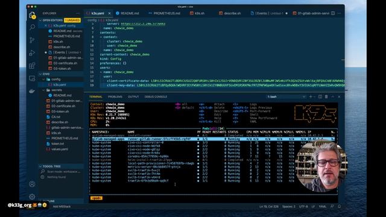Open values.yaml in the file tree
The width and height of the screenshot is (386, 217).
pos(61,149)
